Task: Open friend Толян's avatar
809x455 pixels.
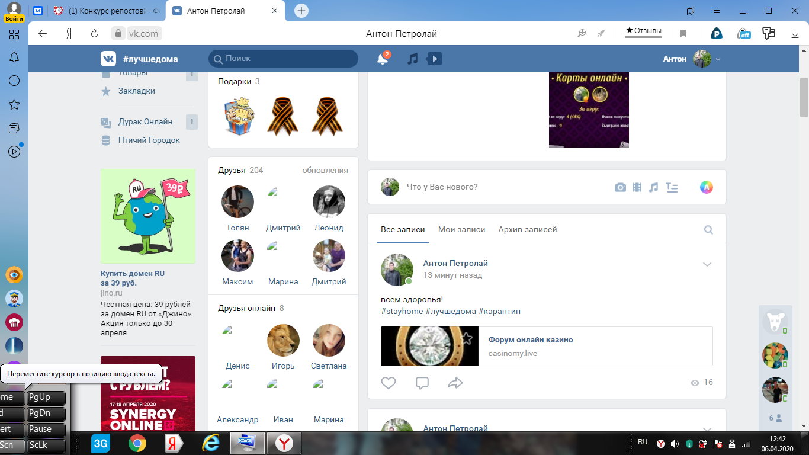Action: click(x=237, y=202)
